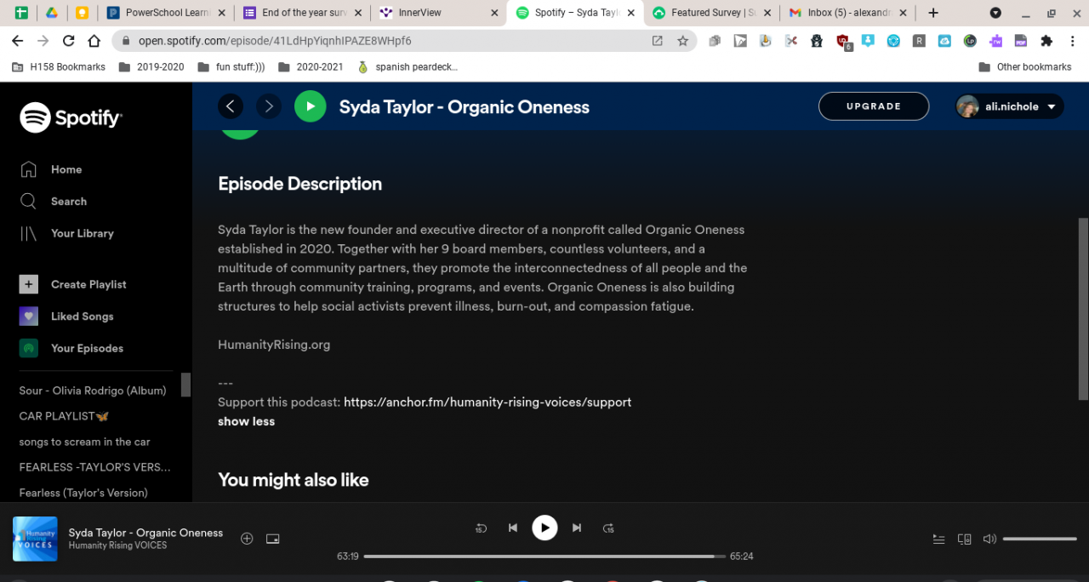The width and height of the screenshot is (1089, 582).
Task: Open Humanity Rising VOICES show link
Action: pyautogui.click(x=117, y=545)
